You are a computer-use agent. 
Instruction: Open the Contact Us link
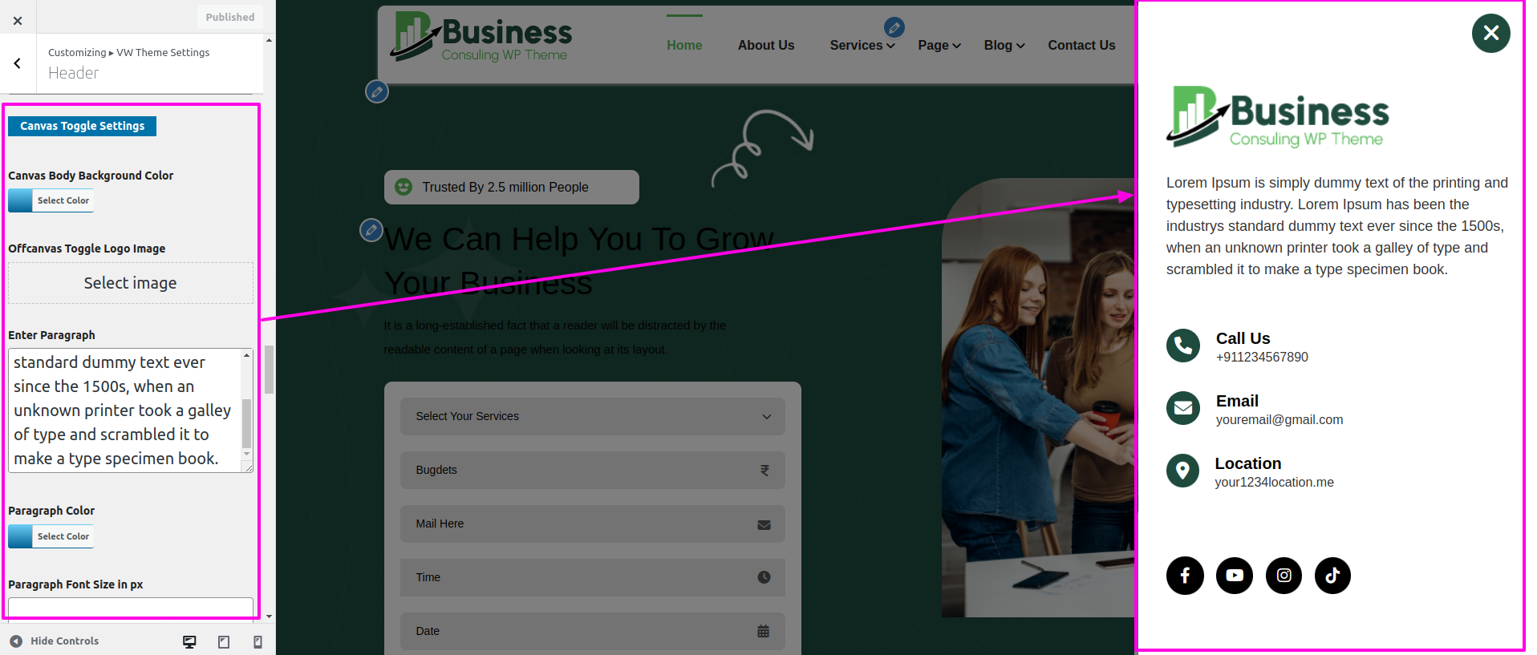1081,46
